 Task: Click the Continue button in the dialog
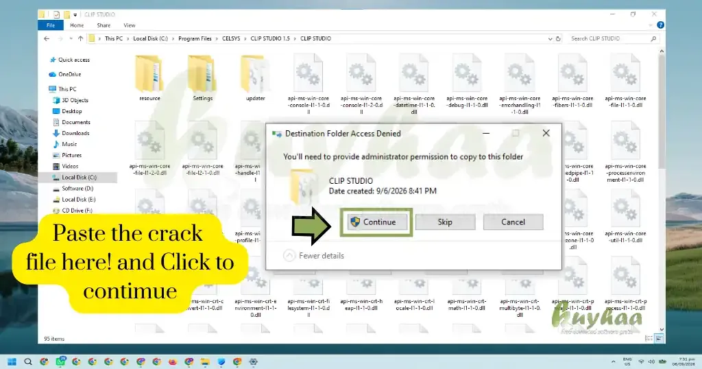(378, 222)
